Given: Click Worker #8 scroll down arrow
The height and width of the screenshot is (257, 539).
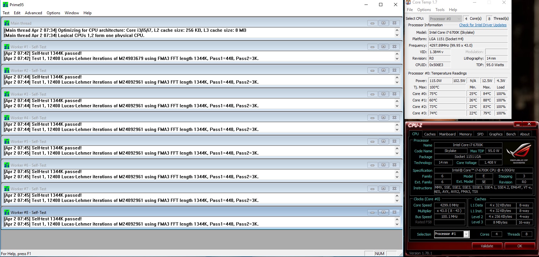Looking at the screenshot, I should pyautogui.click(x=397, y=224).
